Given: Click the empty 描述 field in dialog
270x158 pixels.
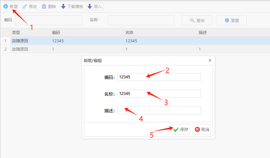Looking at the screenshot, I should coord(159,110).
